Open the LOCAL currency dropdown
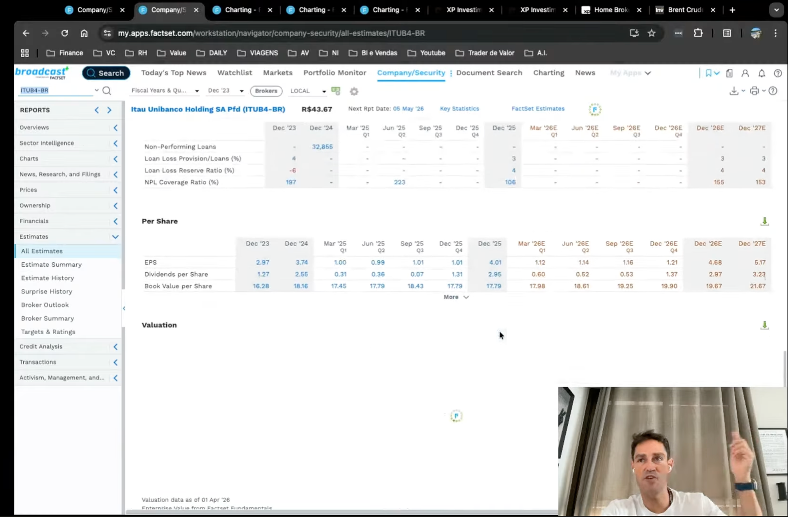 point(308,91)
